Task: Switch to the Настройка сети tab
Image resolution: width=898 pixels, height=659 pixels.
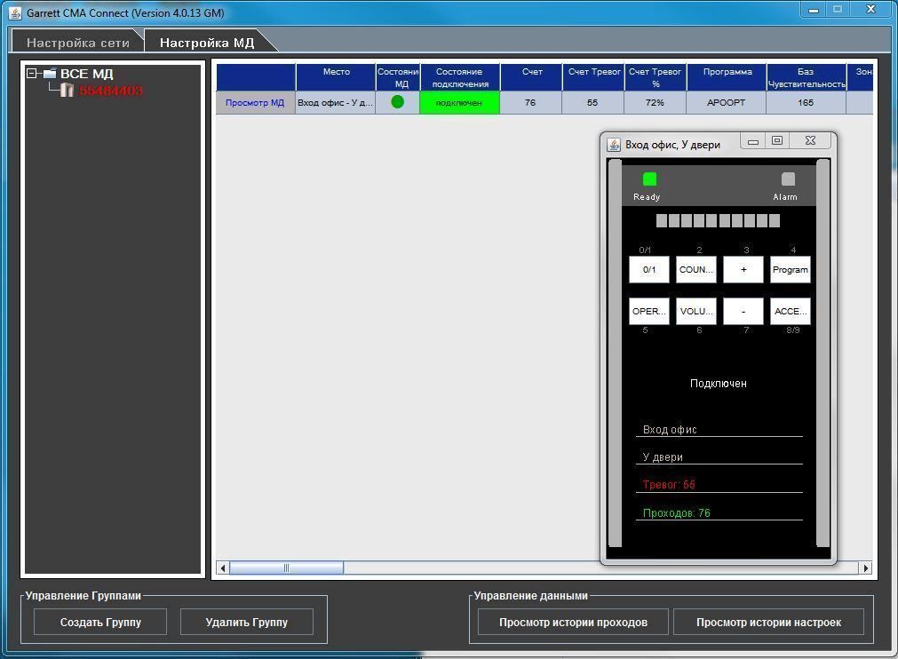Action: coord(78,43)
